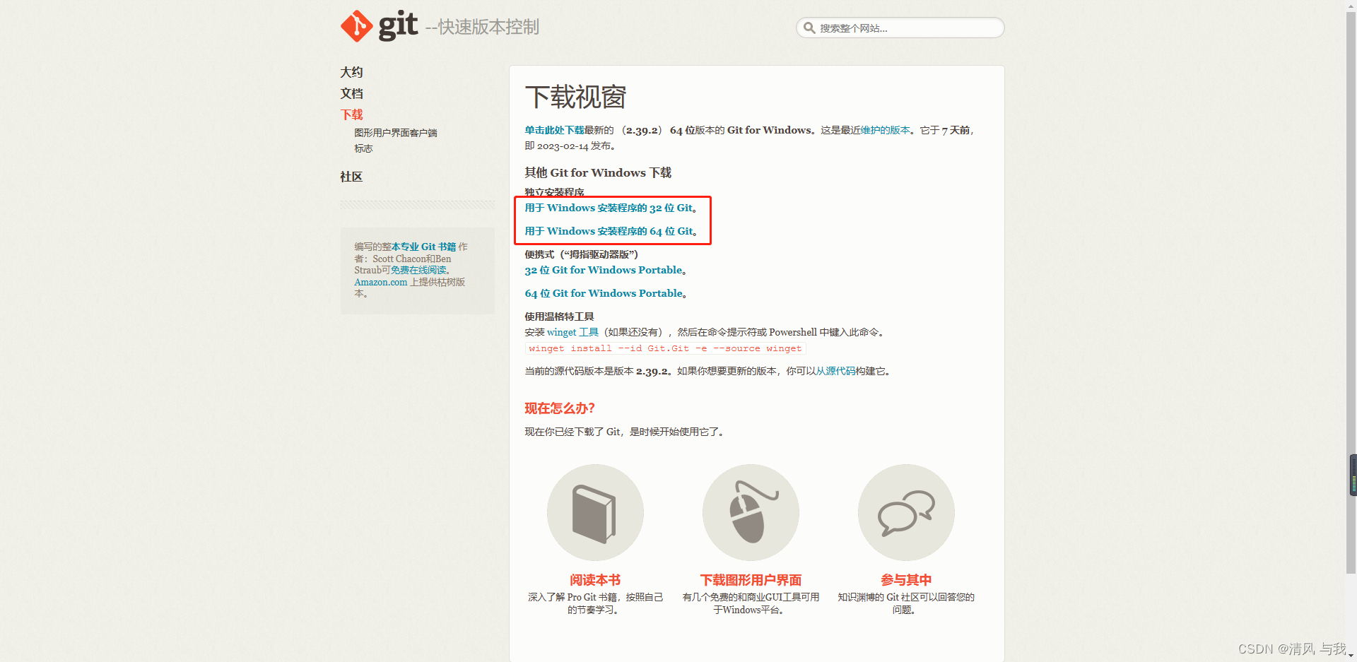1357x662 pixels.
Task: Open the 文档 sidebar menu item
Action: (x=351, y=93)
